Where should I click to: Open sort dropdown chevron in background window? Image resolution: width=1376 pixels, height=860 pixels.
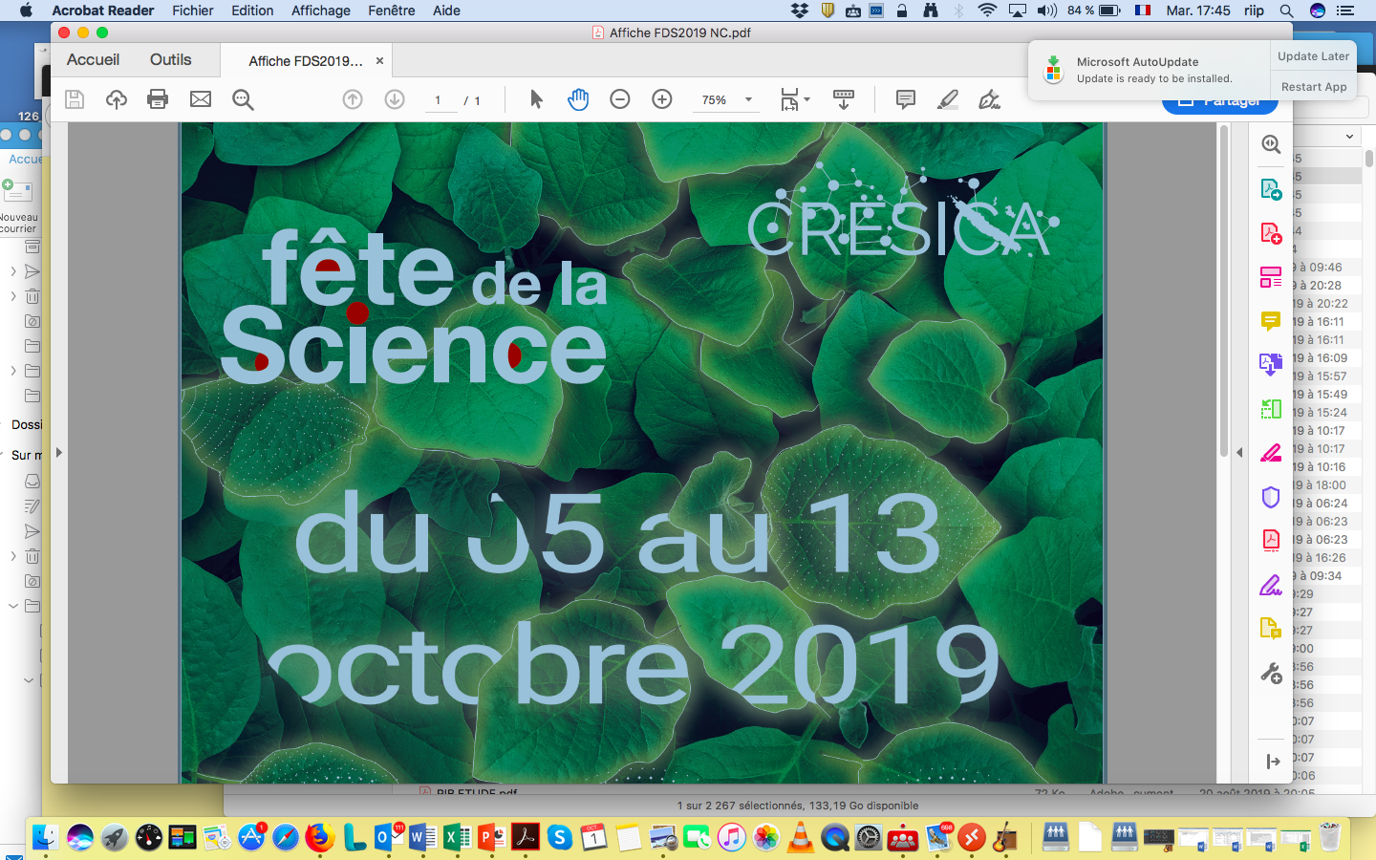[1349, 137]
